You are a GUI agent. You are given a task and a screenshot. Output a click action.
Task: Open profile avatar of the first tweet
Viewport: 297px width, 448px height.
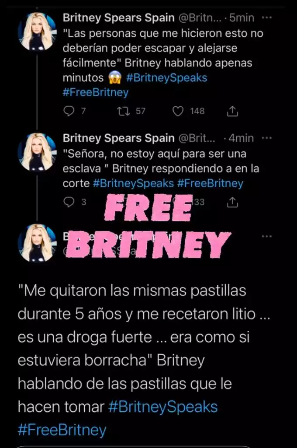click(x=37, y=31)
